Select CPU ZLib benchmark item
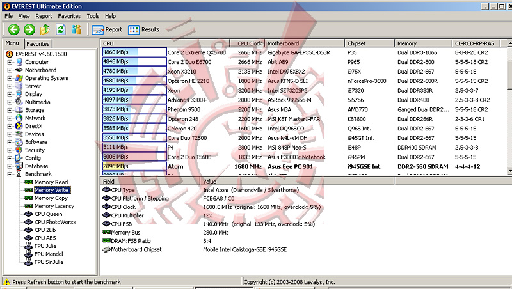The height and width of the screenshot is (289, 512). click(45, 230)
